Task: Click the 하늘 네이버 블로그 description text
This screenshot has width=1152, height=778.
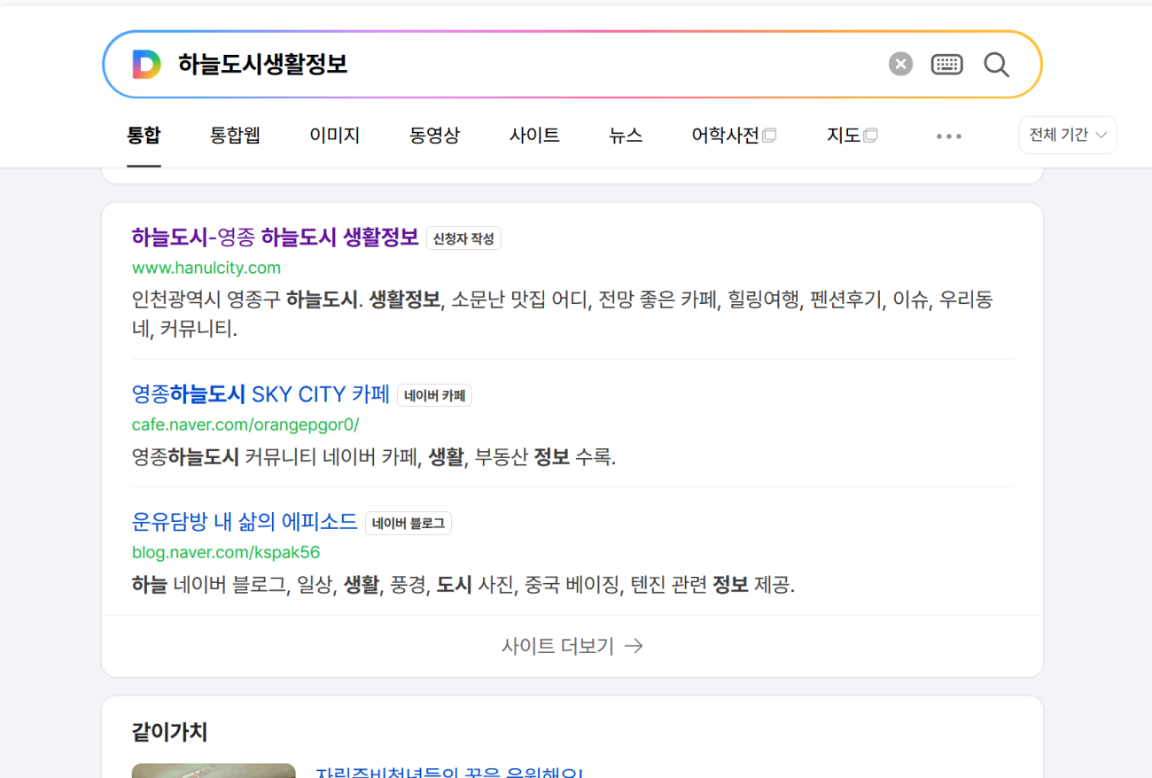Action: 463,585
